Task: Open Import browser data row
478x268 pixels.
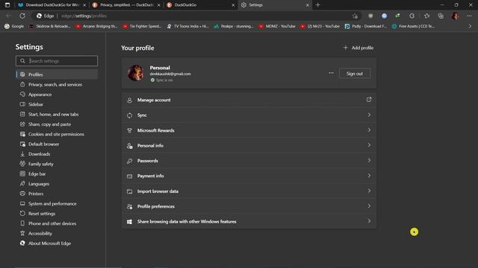Action: (249, 191)
